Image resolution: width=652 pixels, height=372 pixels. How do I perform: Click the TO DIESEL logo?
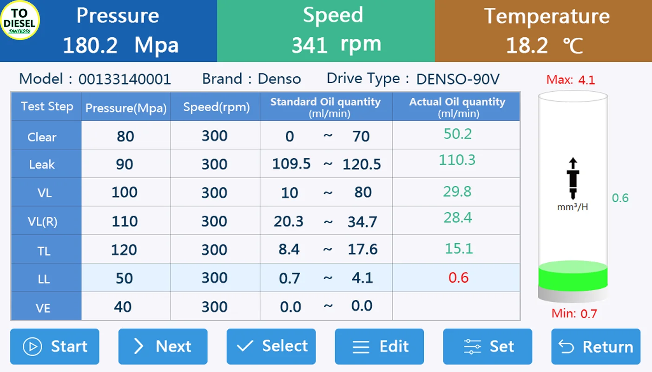point(20,20)
